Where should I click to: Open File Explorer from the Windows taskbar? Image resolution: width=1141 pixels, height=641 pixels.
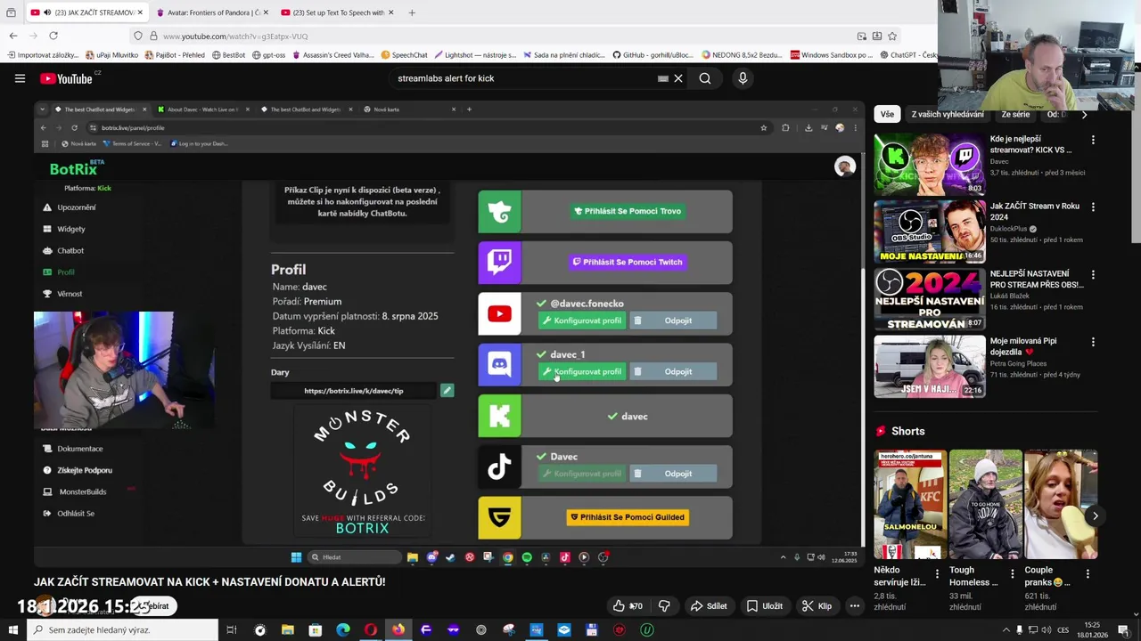288,630
